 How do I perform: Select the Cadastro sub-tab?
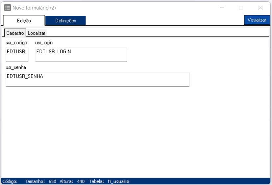15,33
